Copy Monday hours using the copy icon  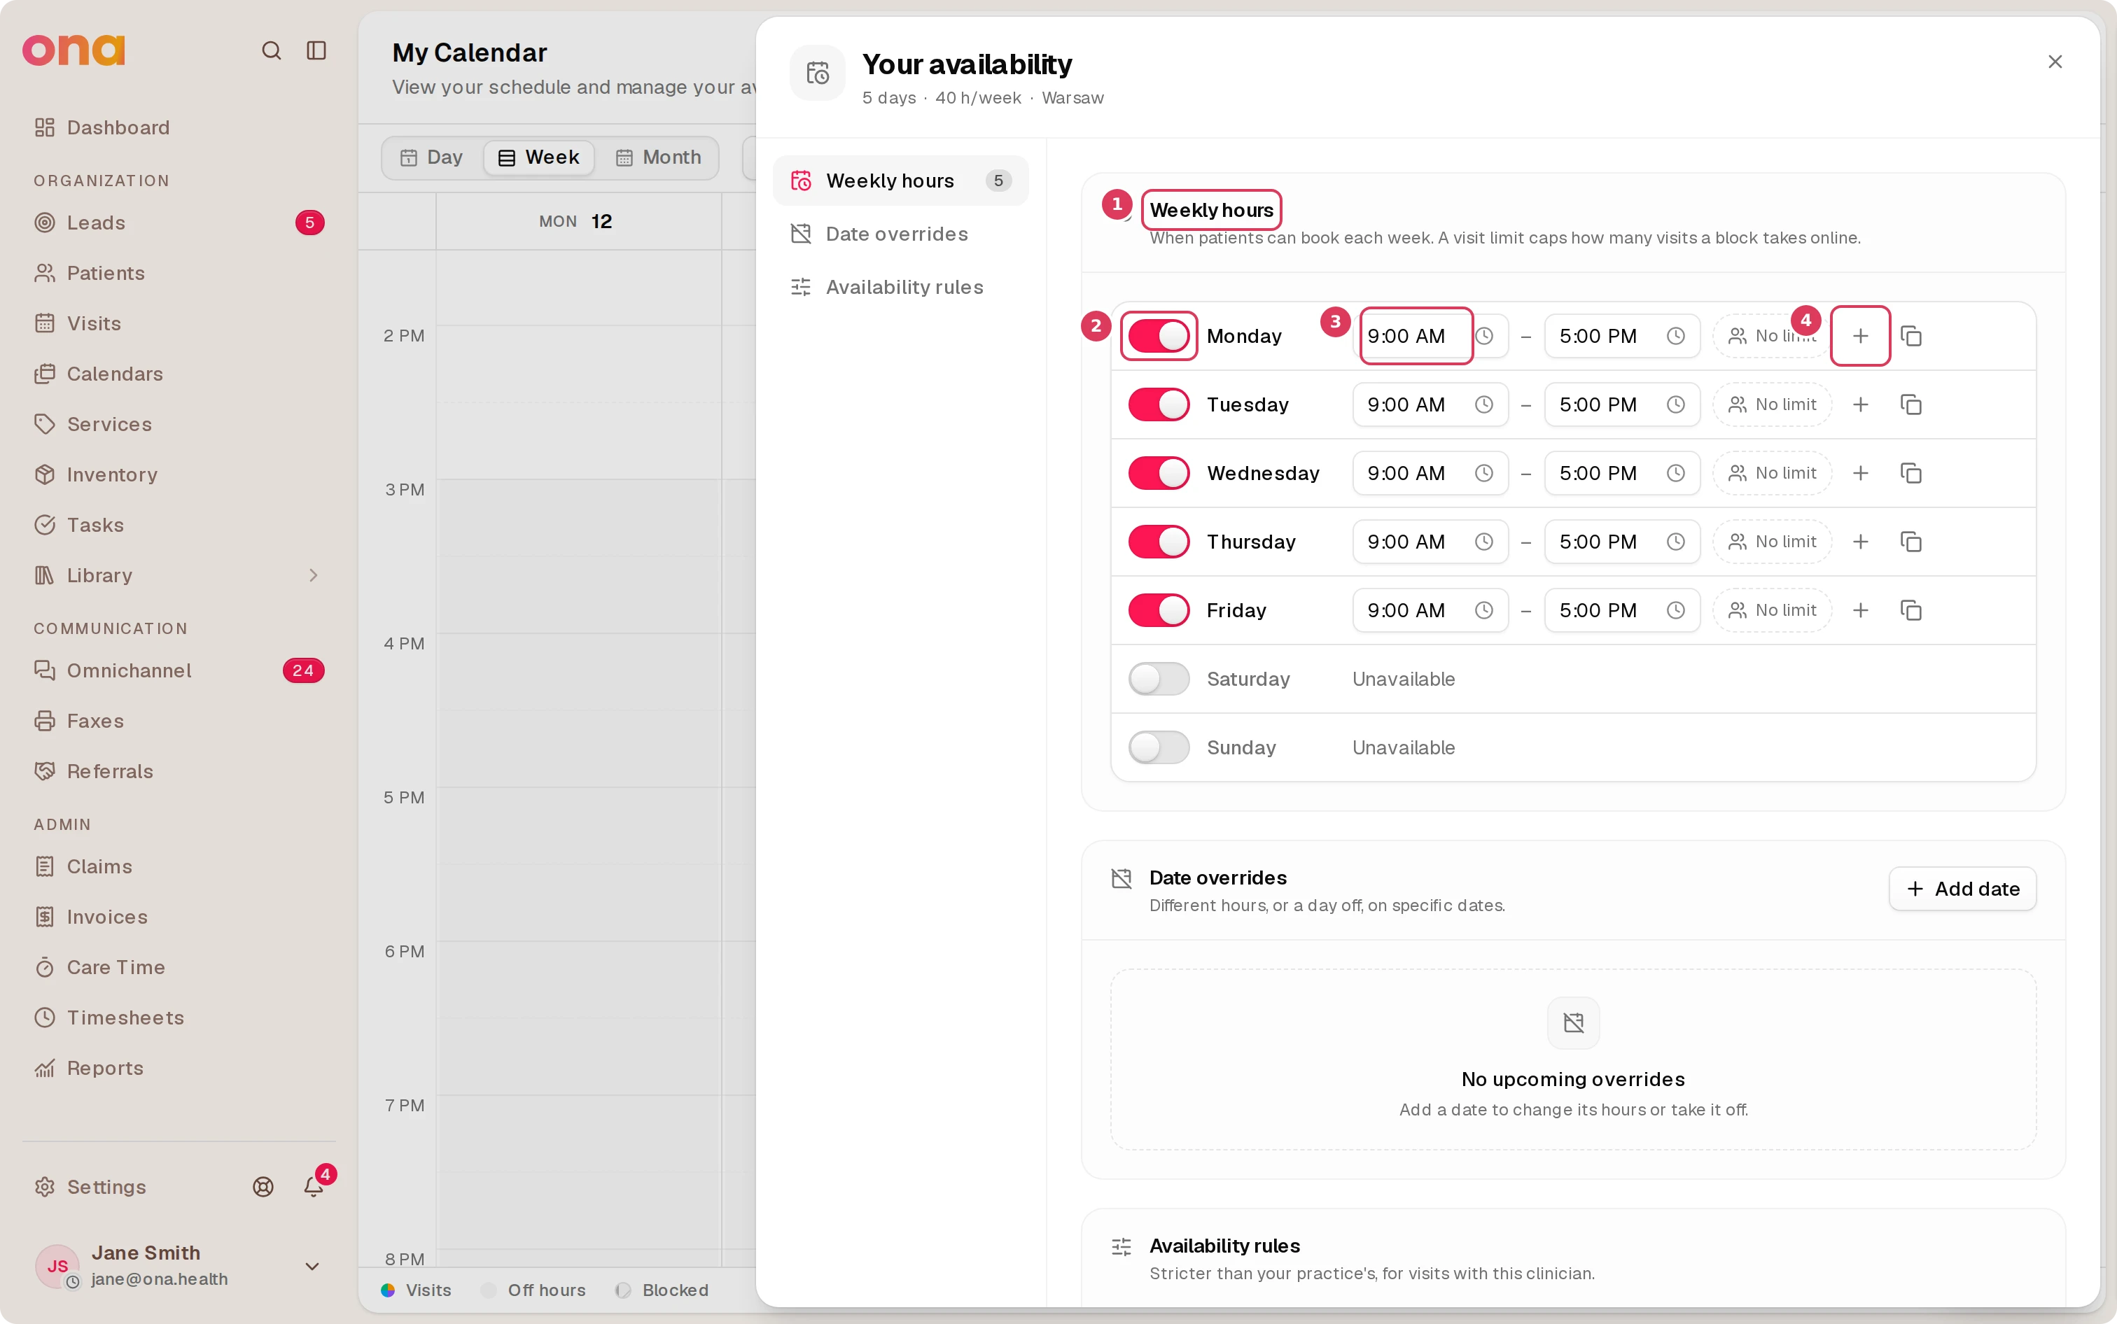click(1910, 337)
